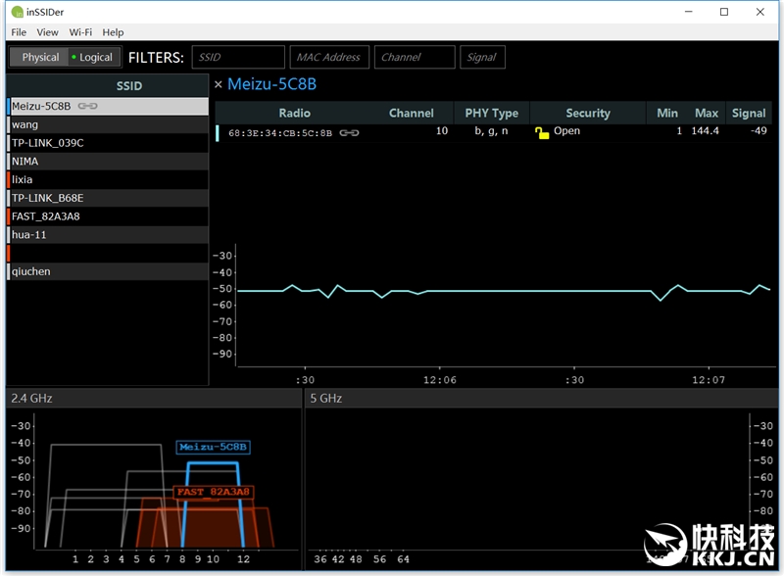Click the -49 signal value

(x=759, y=131)
